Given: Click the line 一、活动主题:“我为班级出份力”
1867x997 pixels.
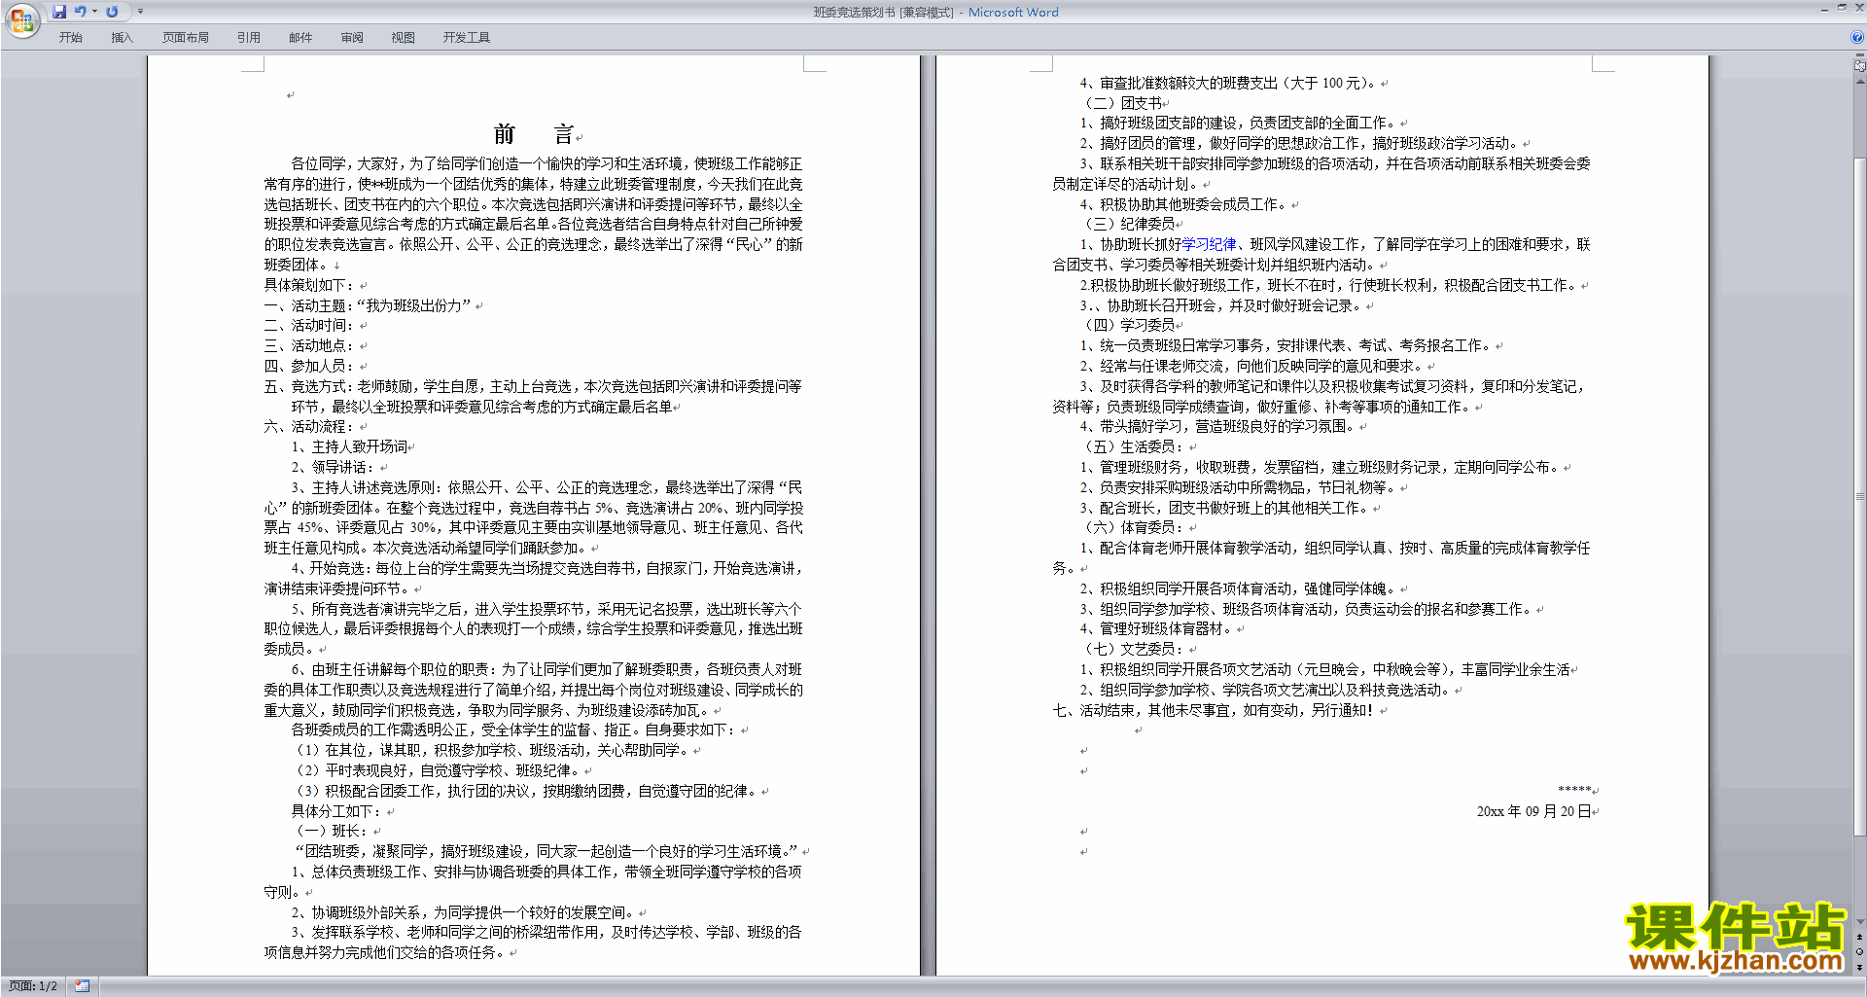Looking at the screenshot, I should point(368,305).
